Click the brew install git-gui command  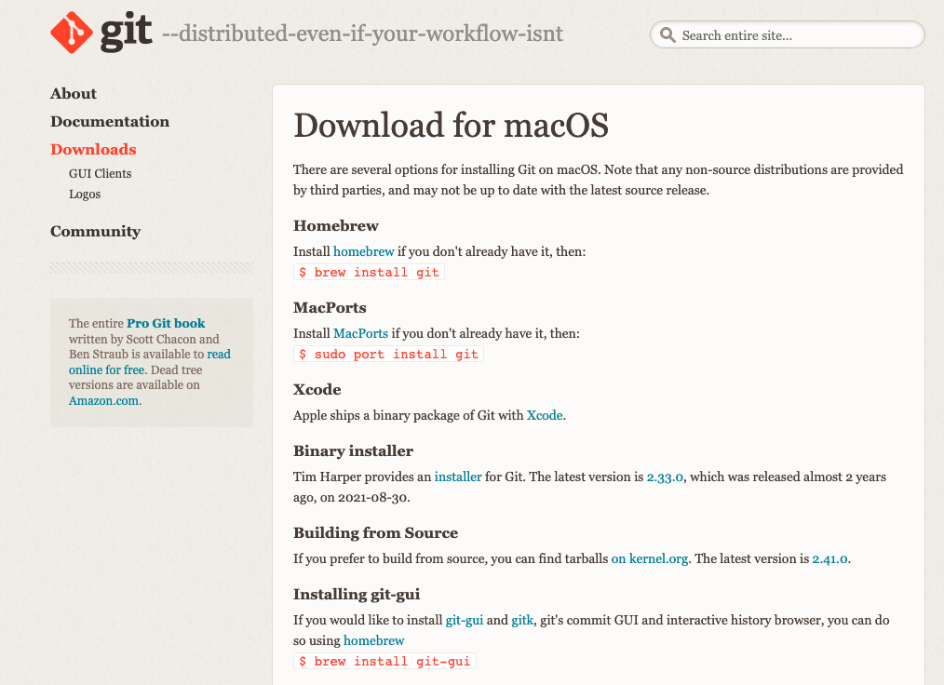point(384,661)
